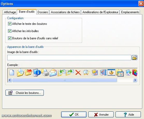
Task: Click the red X delete icon
Action: (x=78, y=73)
